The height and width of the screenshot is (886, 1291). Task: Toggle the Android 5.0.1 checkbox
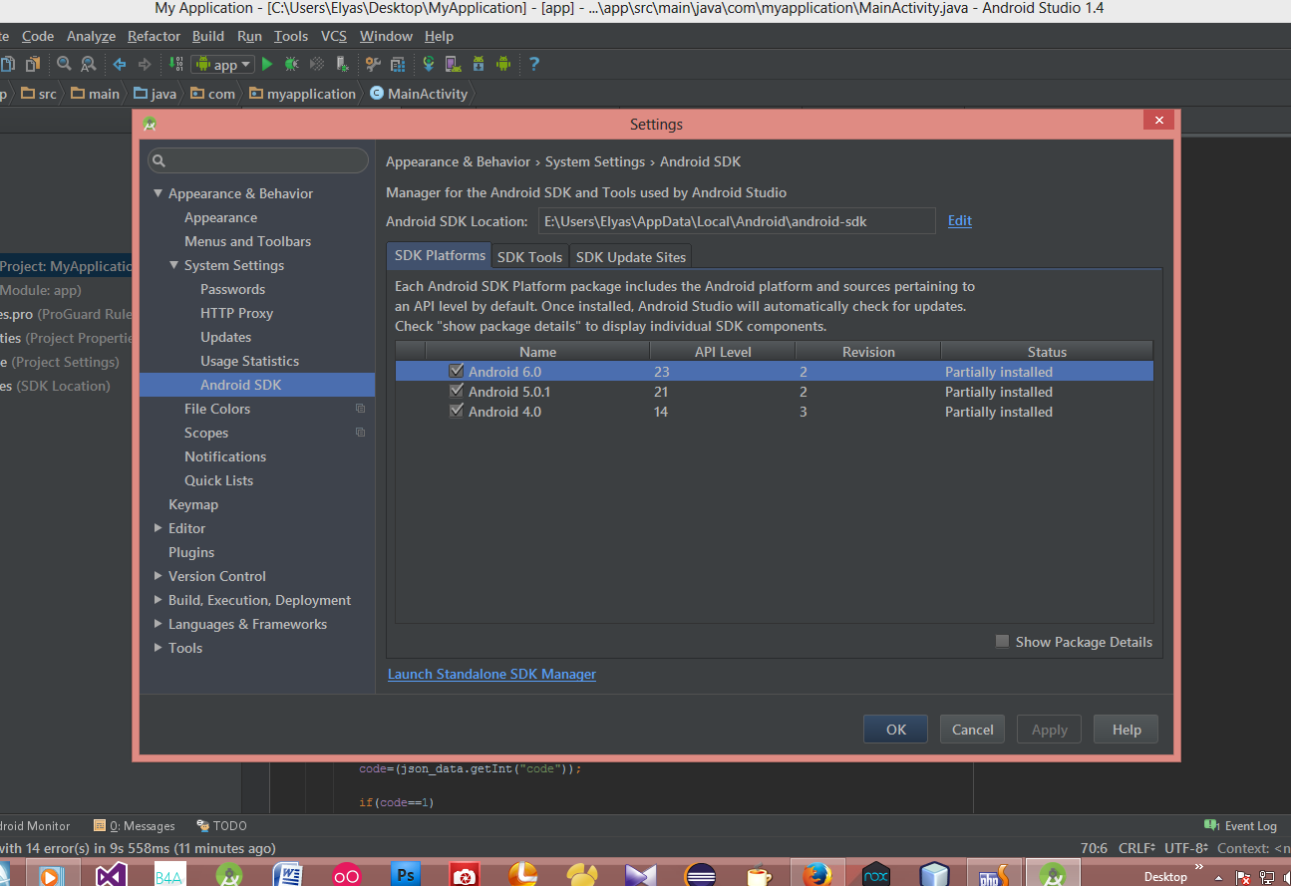[x=457, y=392]
